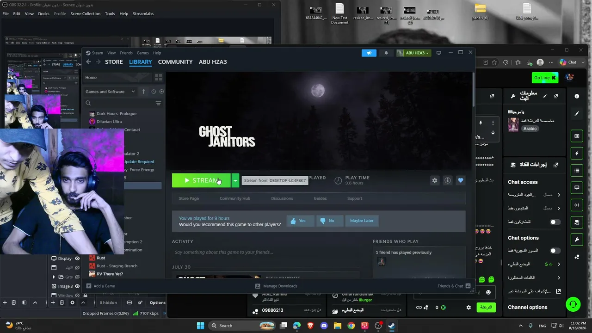Open Stream button dropdown arrow
This screenshot has width=592, height=333.
tap(235, 180)
